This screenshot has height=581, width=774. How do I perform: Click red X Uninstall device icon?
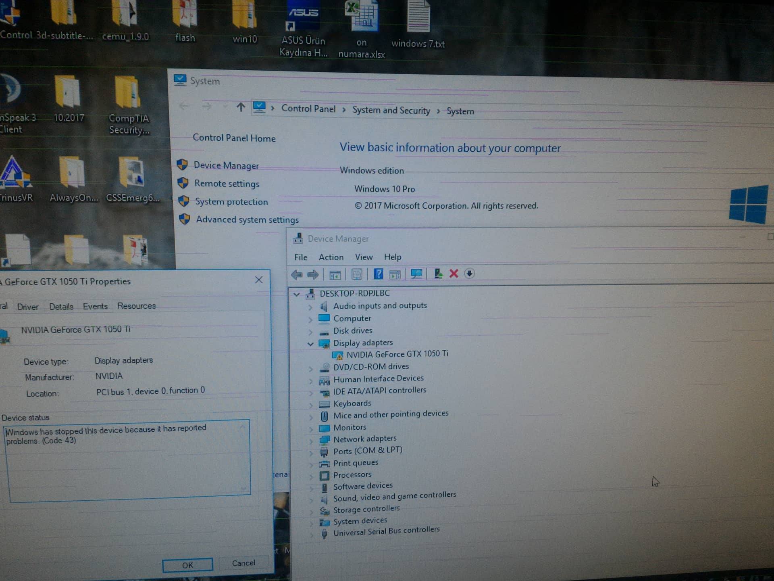pyautogui.click(x=454, y=274)
